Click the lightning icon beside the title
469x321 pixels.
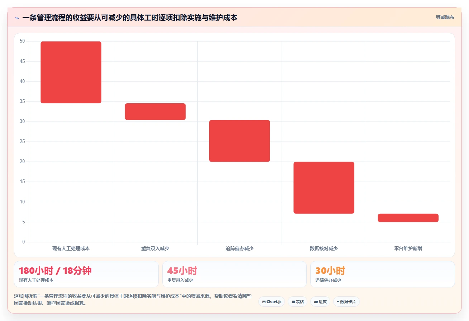pyautogui.click(x=17, y=18)
